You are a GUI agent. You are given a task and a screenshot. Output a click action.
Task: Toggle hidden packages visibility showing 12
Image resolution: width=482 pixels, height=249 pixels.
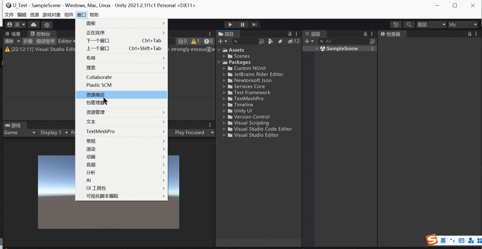coord(293,41)
